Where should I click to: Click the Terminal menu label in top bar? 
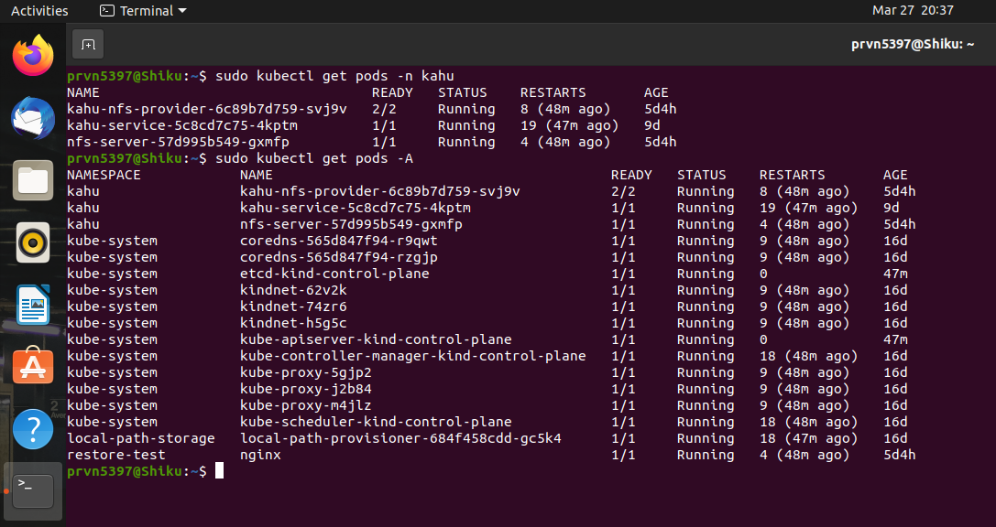(148, 10)
